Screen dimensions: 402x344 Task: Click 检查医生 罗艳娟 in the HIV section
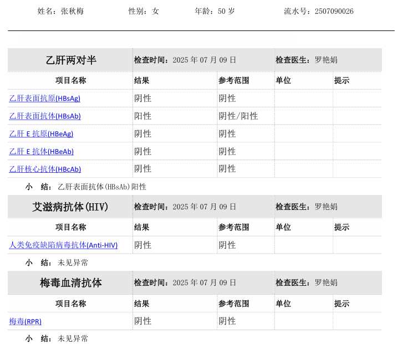tap(307, 207)
